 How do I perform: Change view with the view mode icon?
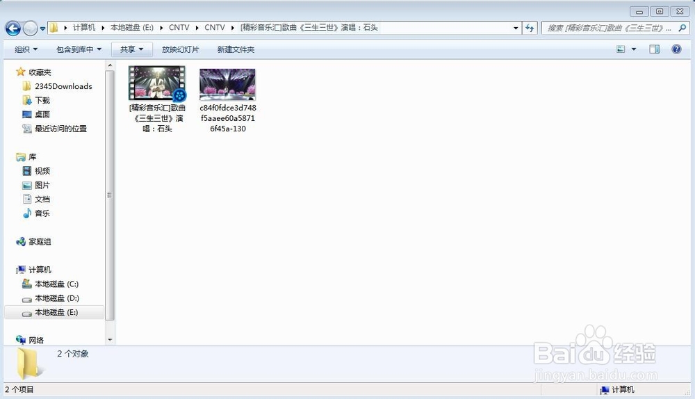click(x=621, y=49)
